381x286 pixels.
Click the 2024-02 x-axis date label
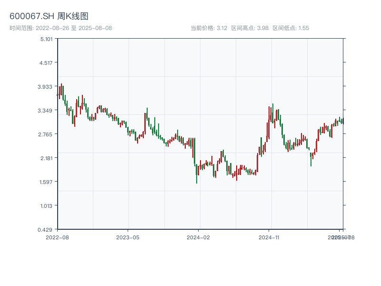pos(199,237)
